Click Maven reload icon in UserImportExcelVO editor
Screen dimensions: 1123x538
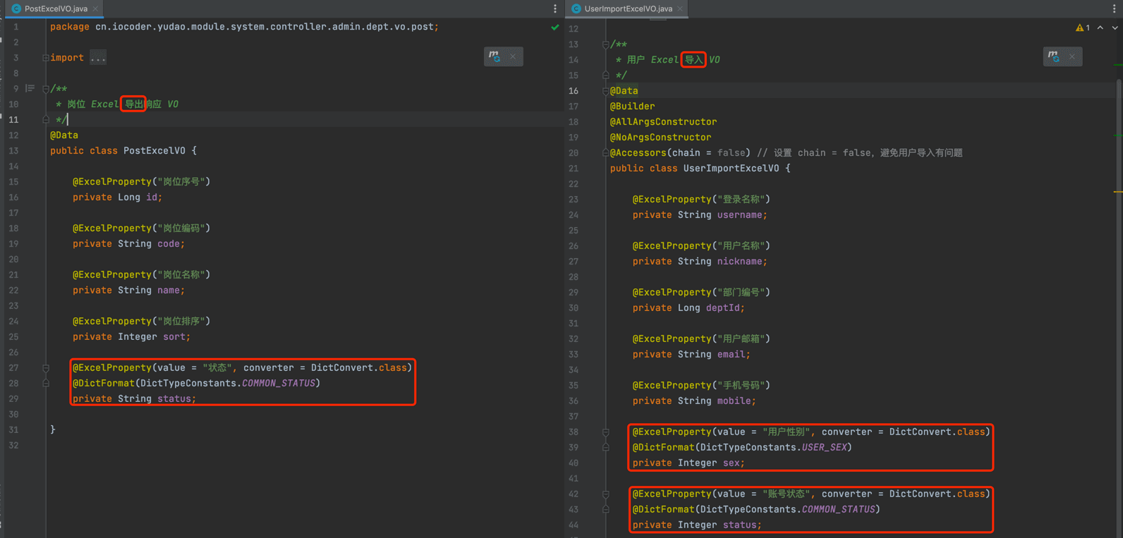point(1053,56)
